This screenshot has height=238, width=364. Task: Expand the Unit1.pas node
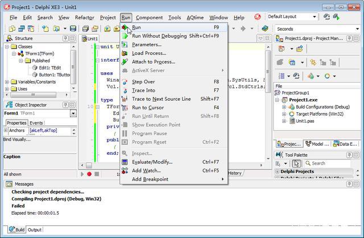point(284,121)
